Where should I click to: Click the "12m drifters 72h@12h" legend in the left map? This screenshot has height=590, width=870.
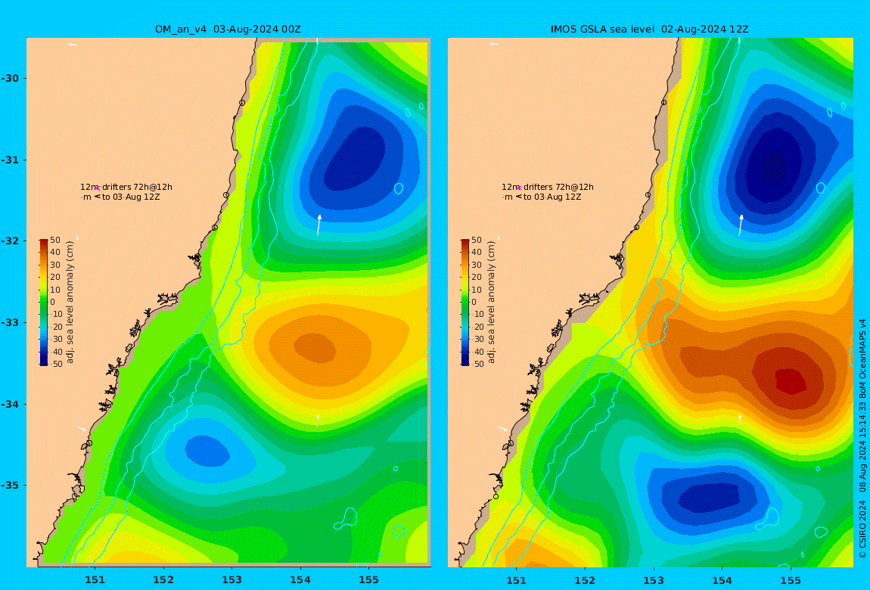tap(126, 188)
